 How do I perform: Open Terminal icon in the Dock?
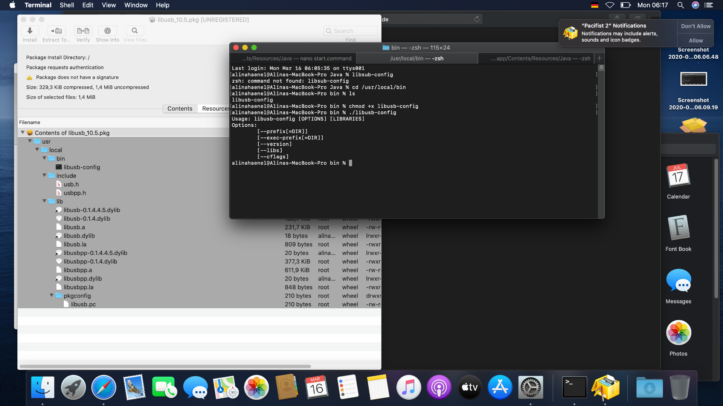point(574,387)
